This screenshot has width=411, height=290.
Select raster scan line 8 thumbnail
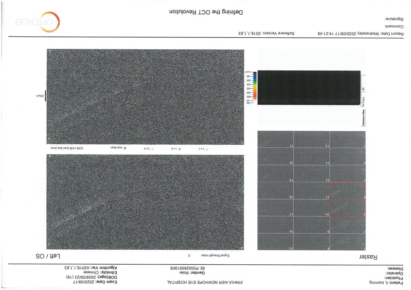click(x=311, y=242)
